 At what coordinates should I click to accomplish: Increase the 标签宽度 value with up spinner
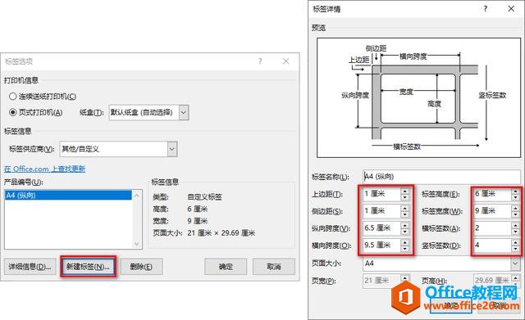(516, 208)
